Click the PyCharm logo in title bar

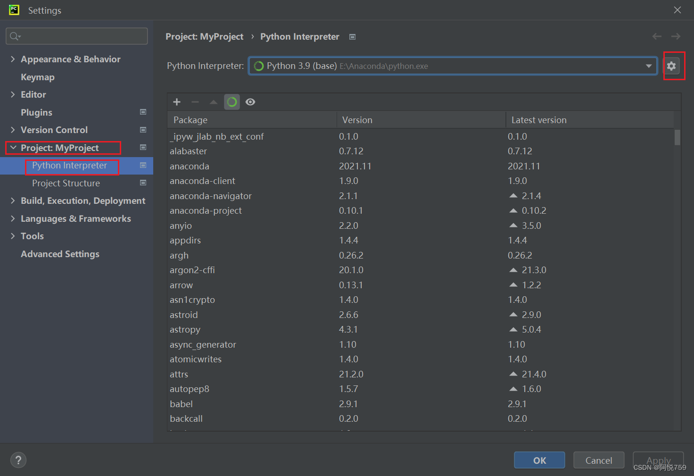[x=14, y=10]
